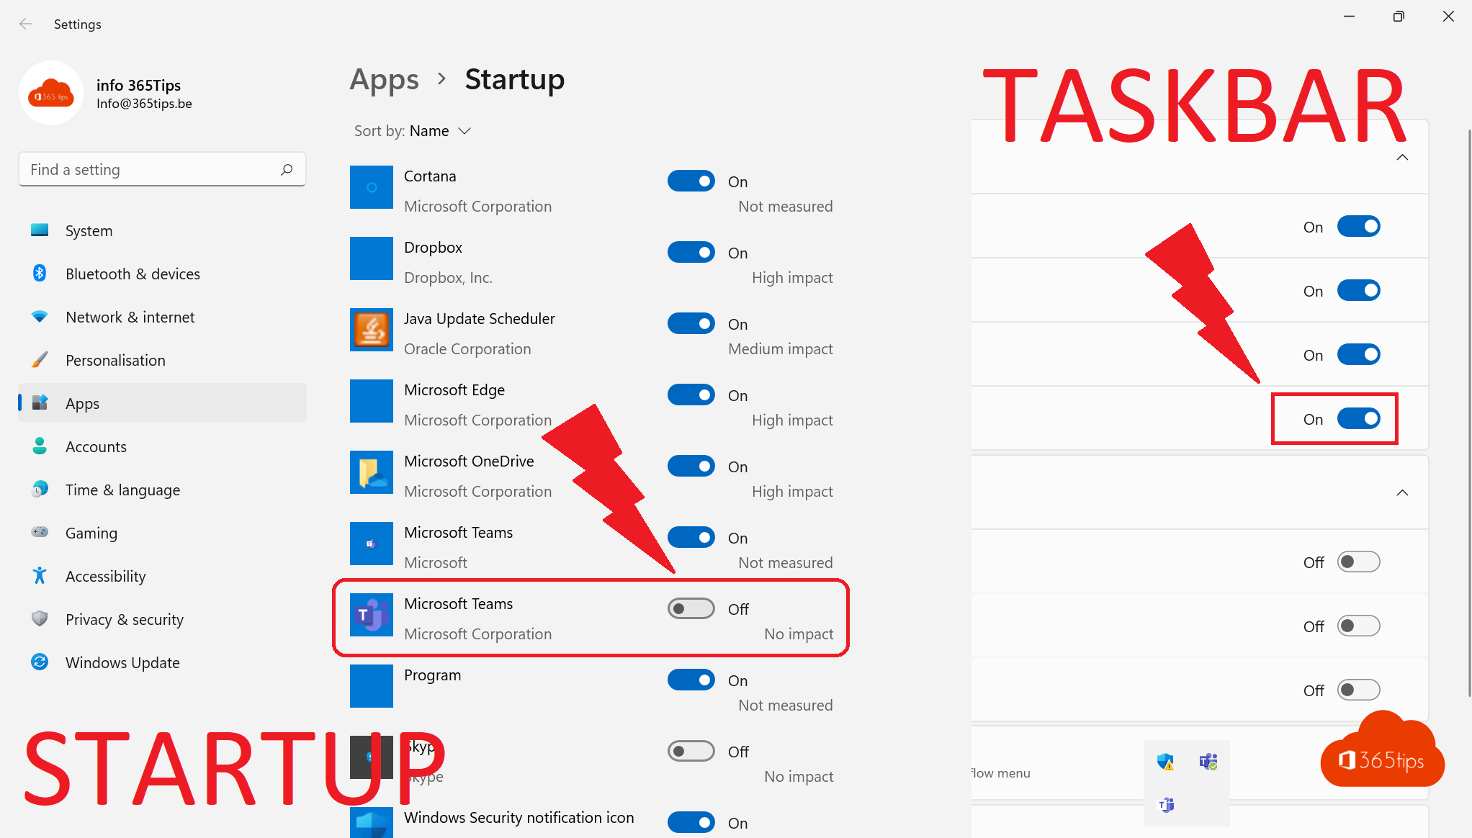Disable Skype startup toggle
Screen dimensions: 1472x838
[x=691, y=750]
